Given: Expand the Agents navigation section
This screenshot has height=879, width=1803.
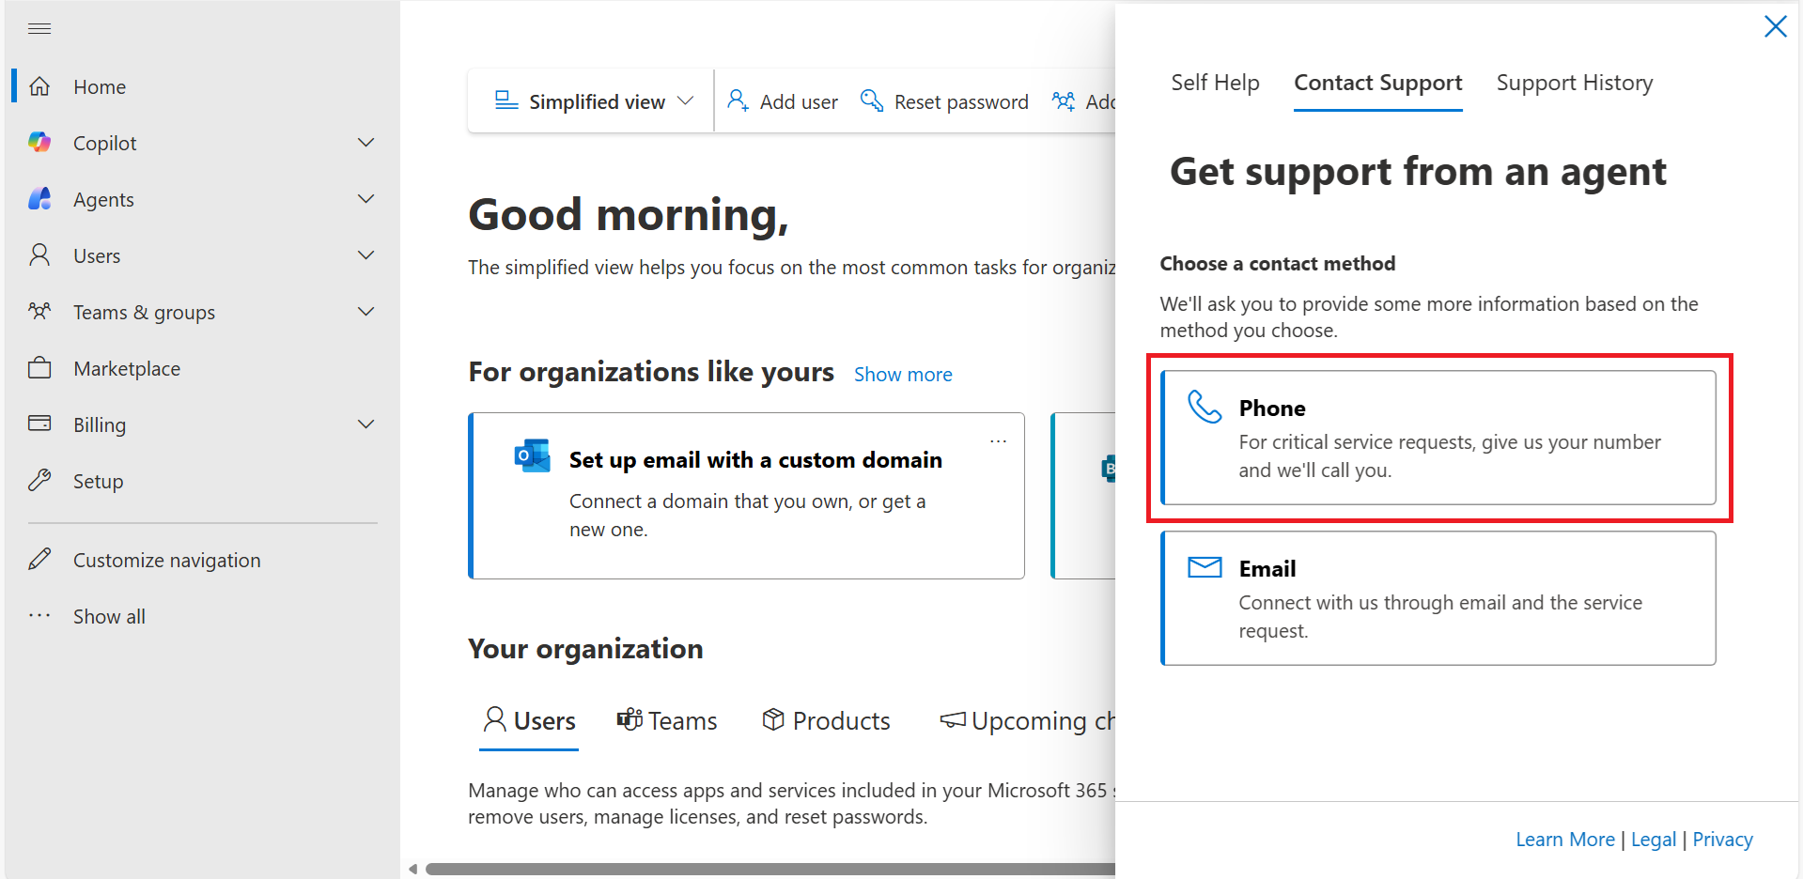Looking at the screenshot, I should (366, 199).
